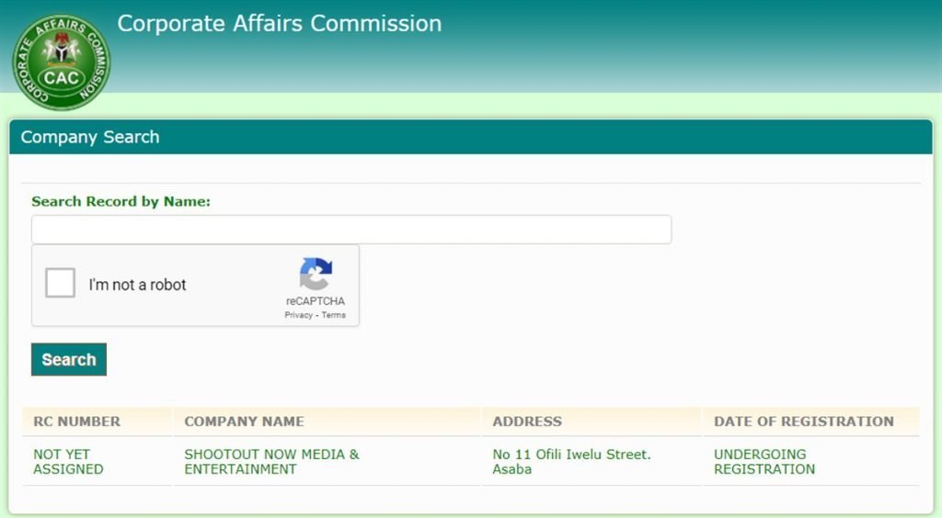Click the reCAPTCHA logo icon
Viewport: 942px width, 518px height.
point(316,274)
